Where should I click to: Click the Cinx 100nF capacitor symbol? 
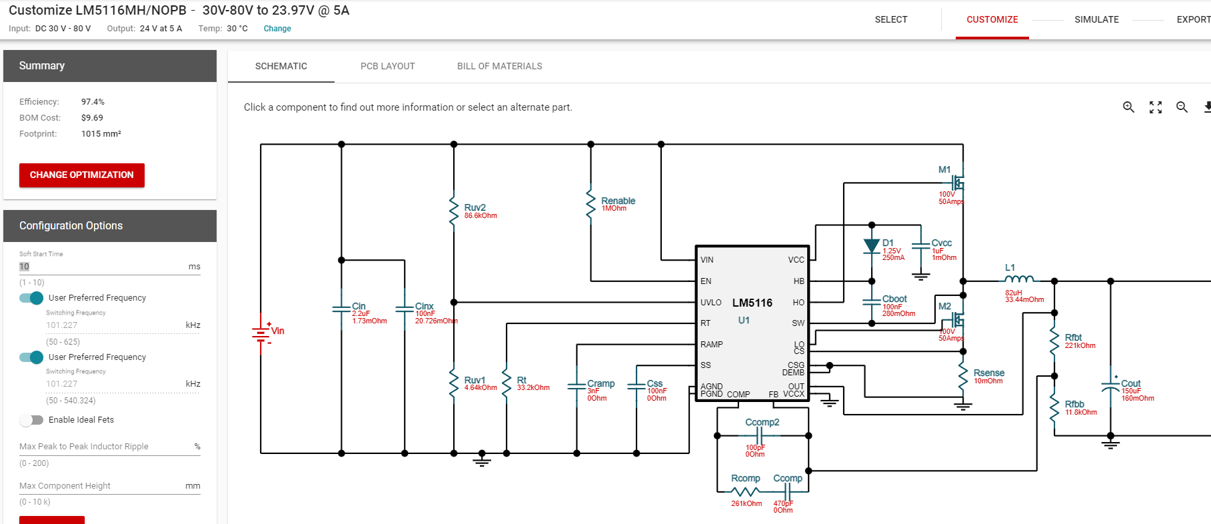(x=405, y=309)
